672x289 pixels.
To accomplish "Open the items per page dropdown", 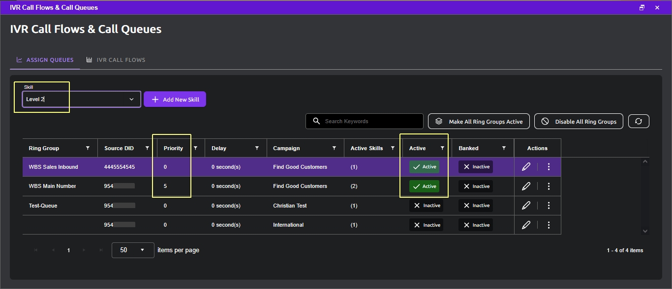I will [x=133, y=250].
